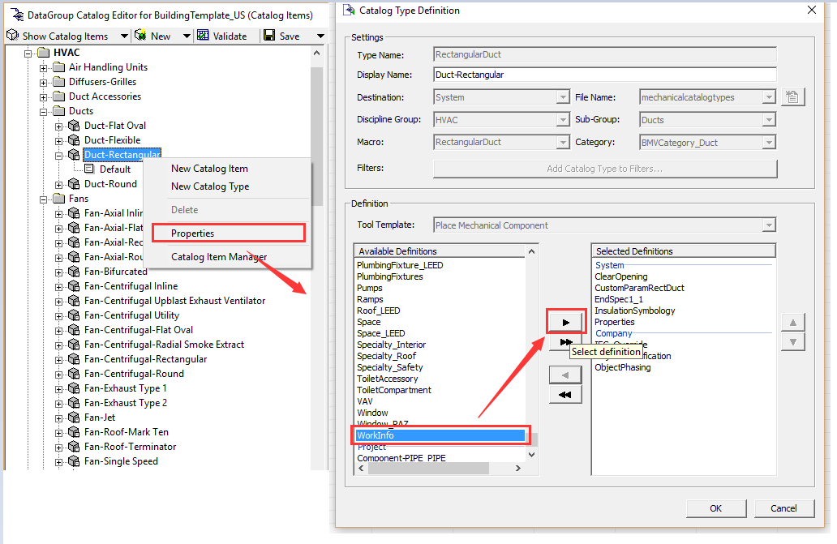This screenshot has width=837, height=544.
Task: Click the Fan-Bifurcated catalog type icon
Action: [74, 272]
